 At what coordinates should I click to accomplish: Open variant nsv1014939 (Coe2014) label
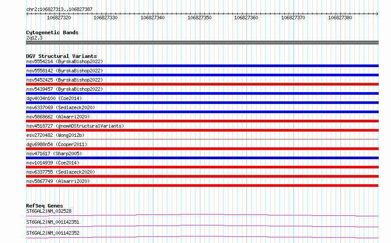[x=53, y=163]
